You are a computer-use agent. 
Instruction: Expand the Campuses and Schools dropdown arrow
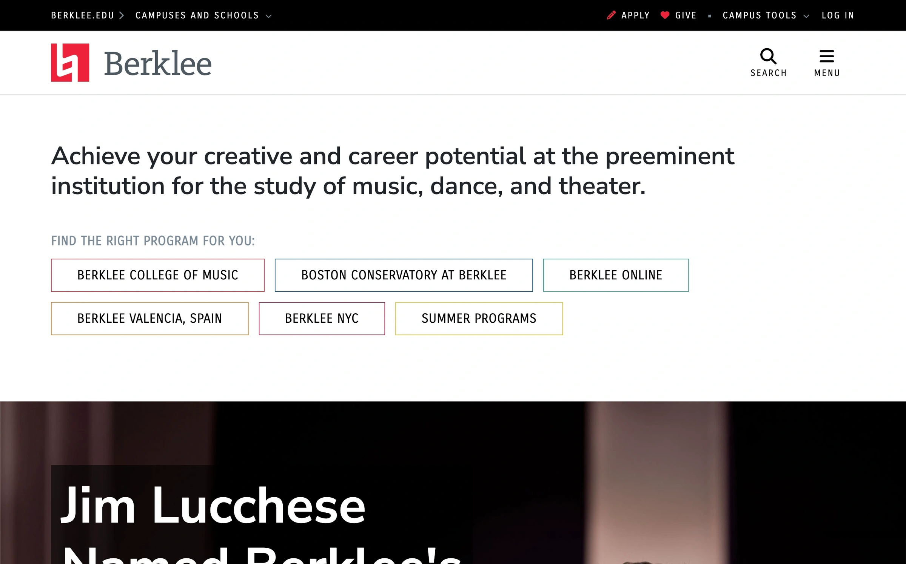pos(269,16)
